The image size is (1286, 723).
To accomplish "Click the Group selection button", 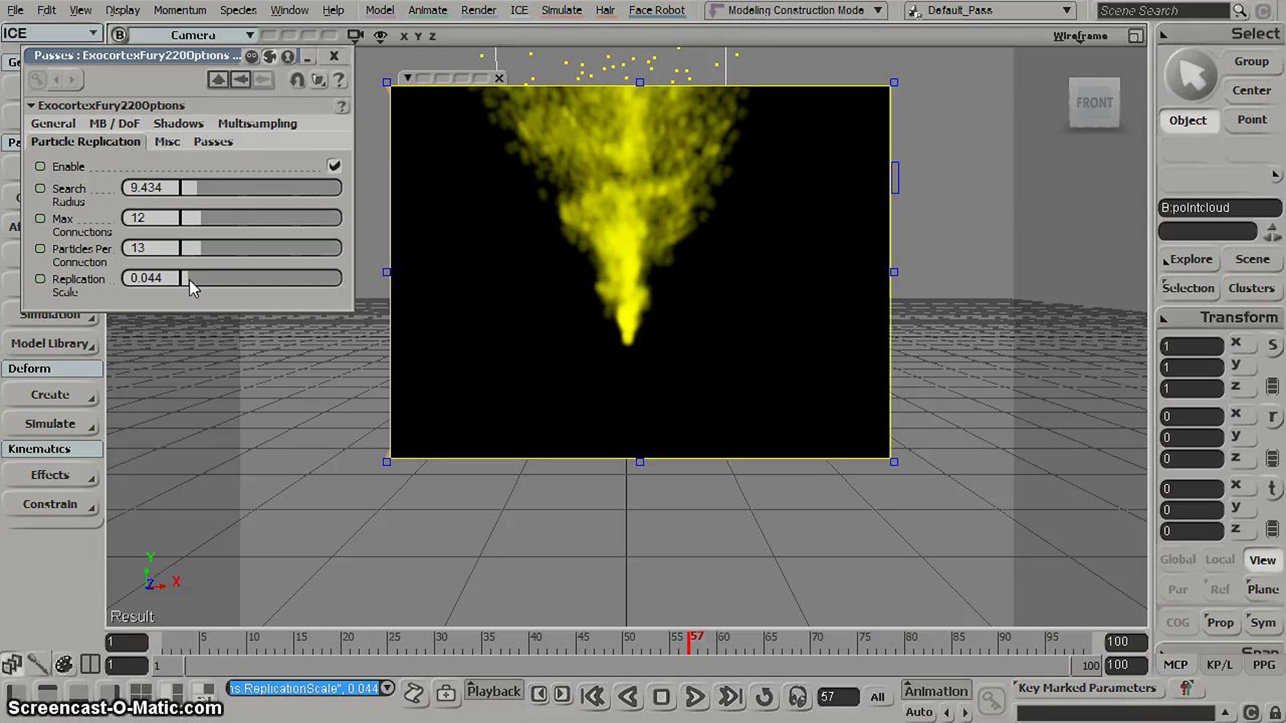I will click(x=1251, y=61).
